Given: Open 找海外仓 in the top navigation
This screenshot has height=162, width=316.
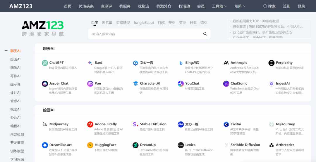Looking at the screenshot, I should (x=164, y=6).
